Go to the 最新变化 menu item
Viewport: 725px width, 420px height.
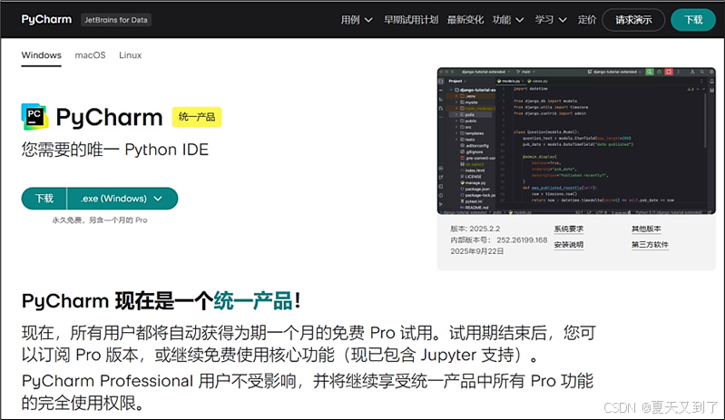465,20
